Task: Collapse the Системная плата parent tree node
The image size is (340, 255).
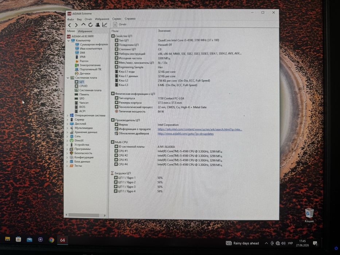Action: [x=68, y=78]
